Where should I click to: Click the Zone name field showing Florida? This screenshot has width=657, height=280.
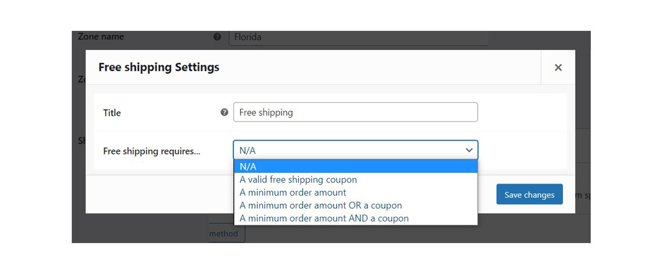coord(358,38)
